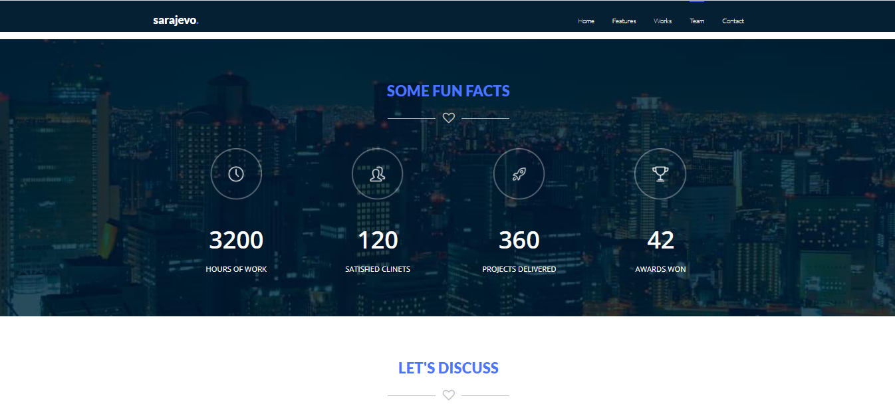Go to the Features section
The width and height of the screenshot is (895, 414).
(x=624, y=21)
